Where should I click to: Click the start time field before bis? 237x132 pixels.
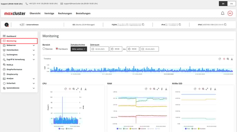pyautogui.click(x=116, y=49)
